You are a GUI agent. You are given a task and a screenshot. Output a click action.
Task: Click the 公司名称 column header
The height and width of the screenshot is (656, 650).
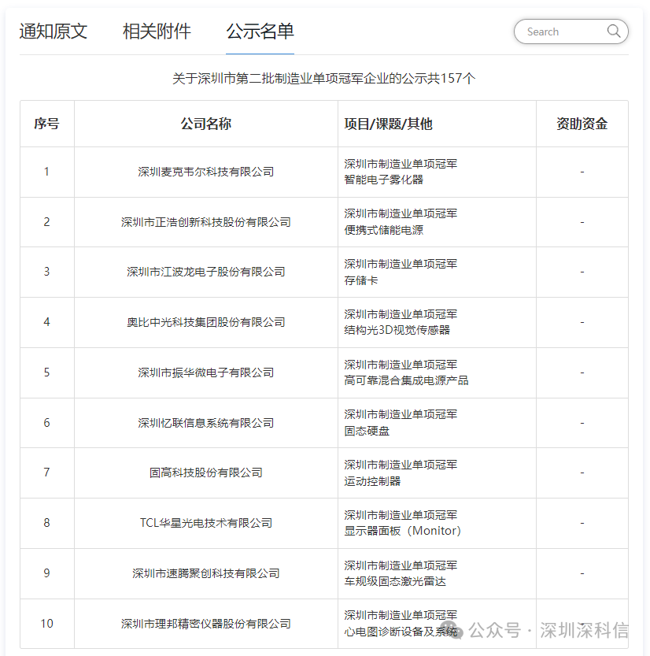click(205, 124)
